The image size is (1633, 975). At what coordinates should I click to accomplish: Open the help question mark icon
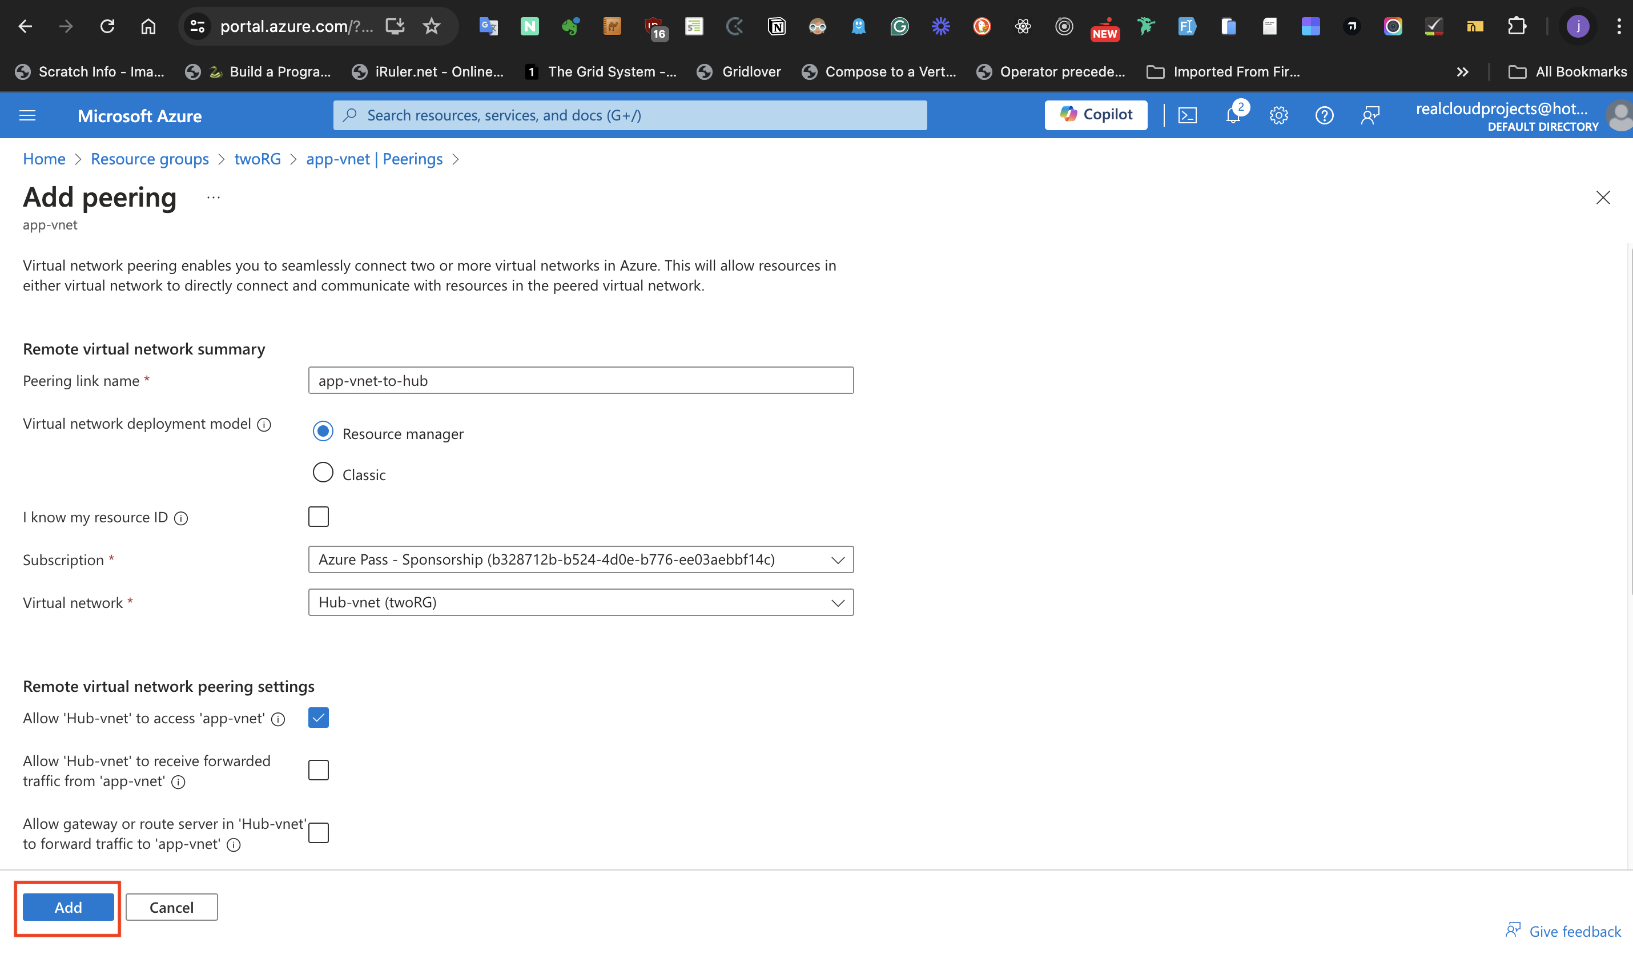[1325, 115]
